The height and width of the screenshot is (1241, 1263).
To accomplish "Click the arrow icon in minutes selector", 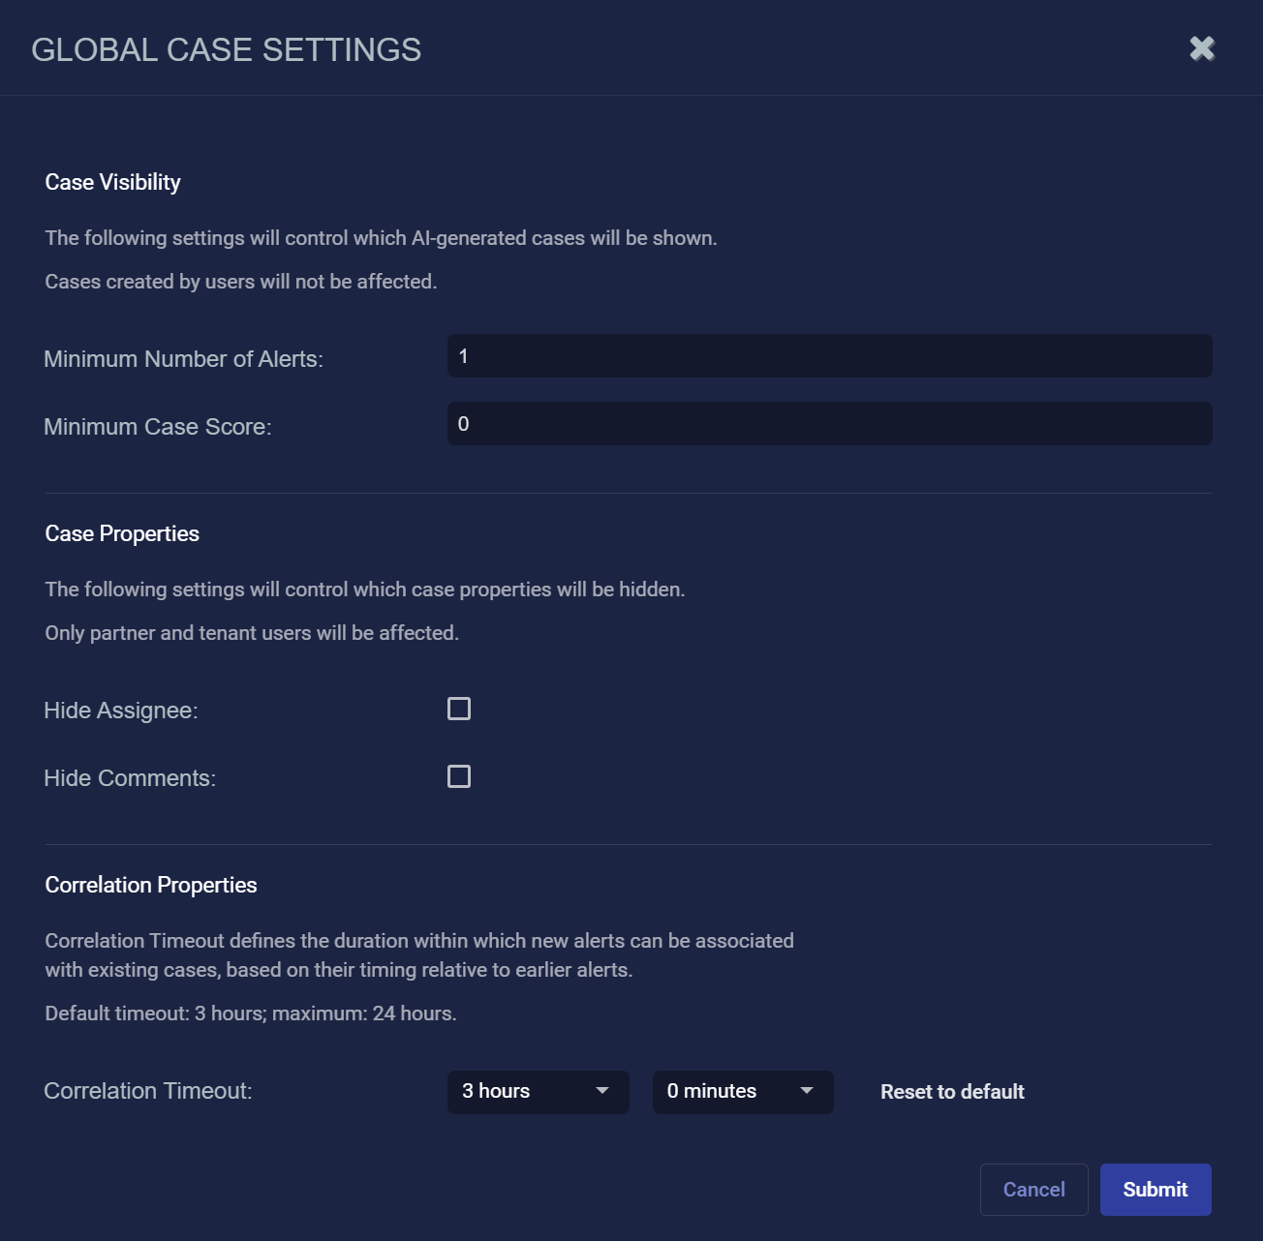I will tap(807, 1091).
